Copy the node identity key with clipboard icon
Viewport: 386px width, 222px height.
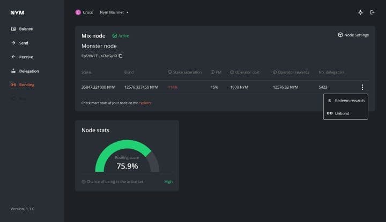tap(121, 56)
